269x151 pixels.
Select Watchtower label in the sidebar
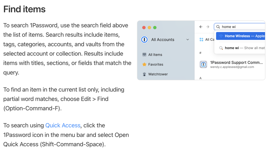(158, 74)
